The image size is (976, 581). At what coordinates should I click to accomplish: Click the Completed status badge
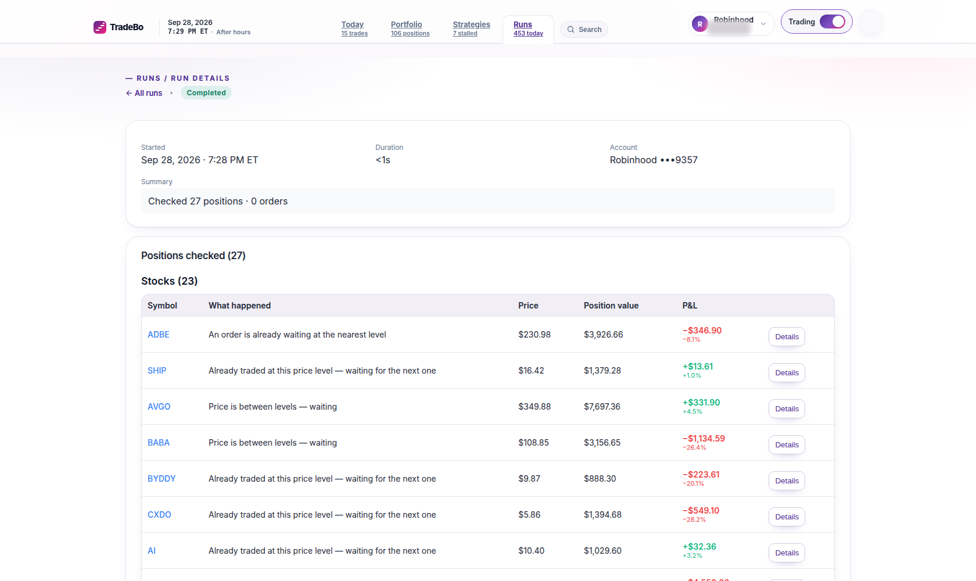click(x=206, y=93)
